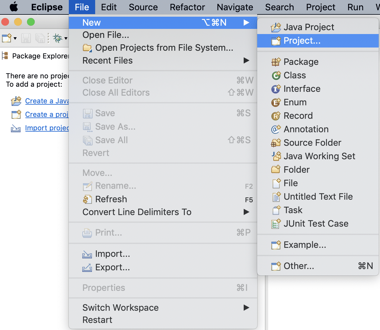The width and height of the screenshot is (380, 330).
Task: Click the Debug bug toolbar icon
Action: [58, 38]
